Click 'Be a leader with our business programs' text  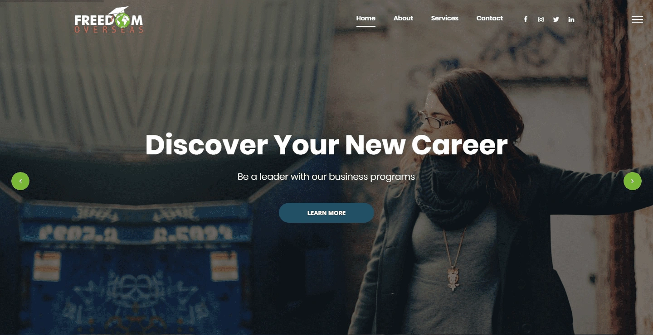tap(326, 177)
